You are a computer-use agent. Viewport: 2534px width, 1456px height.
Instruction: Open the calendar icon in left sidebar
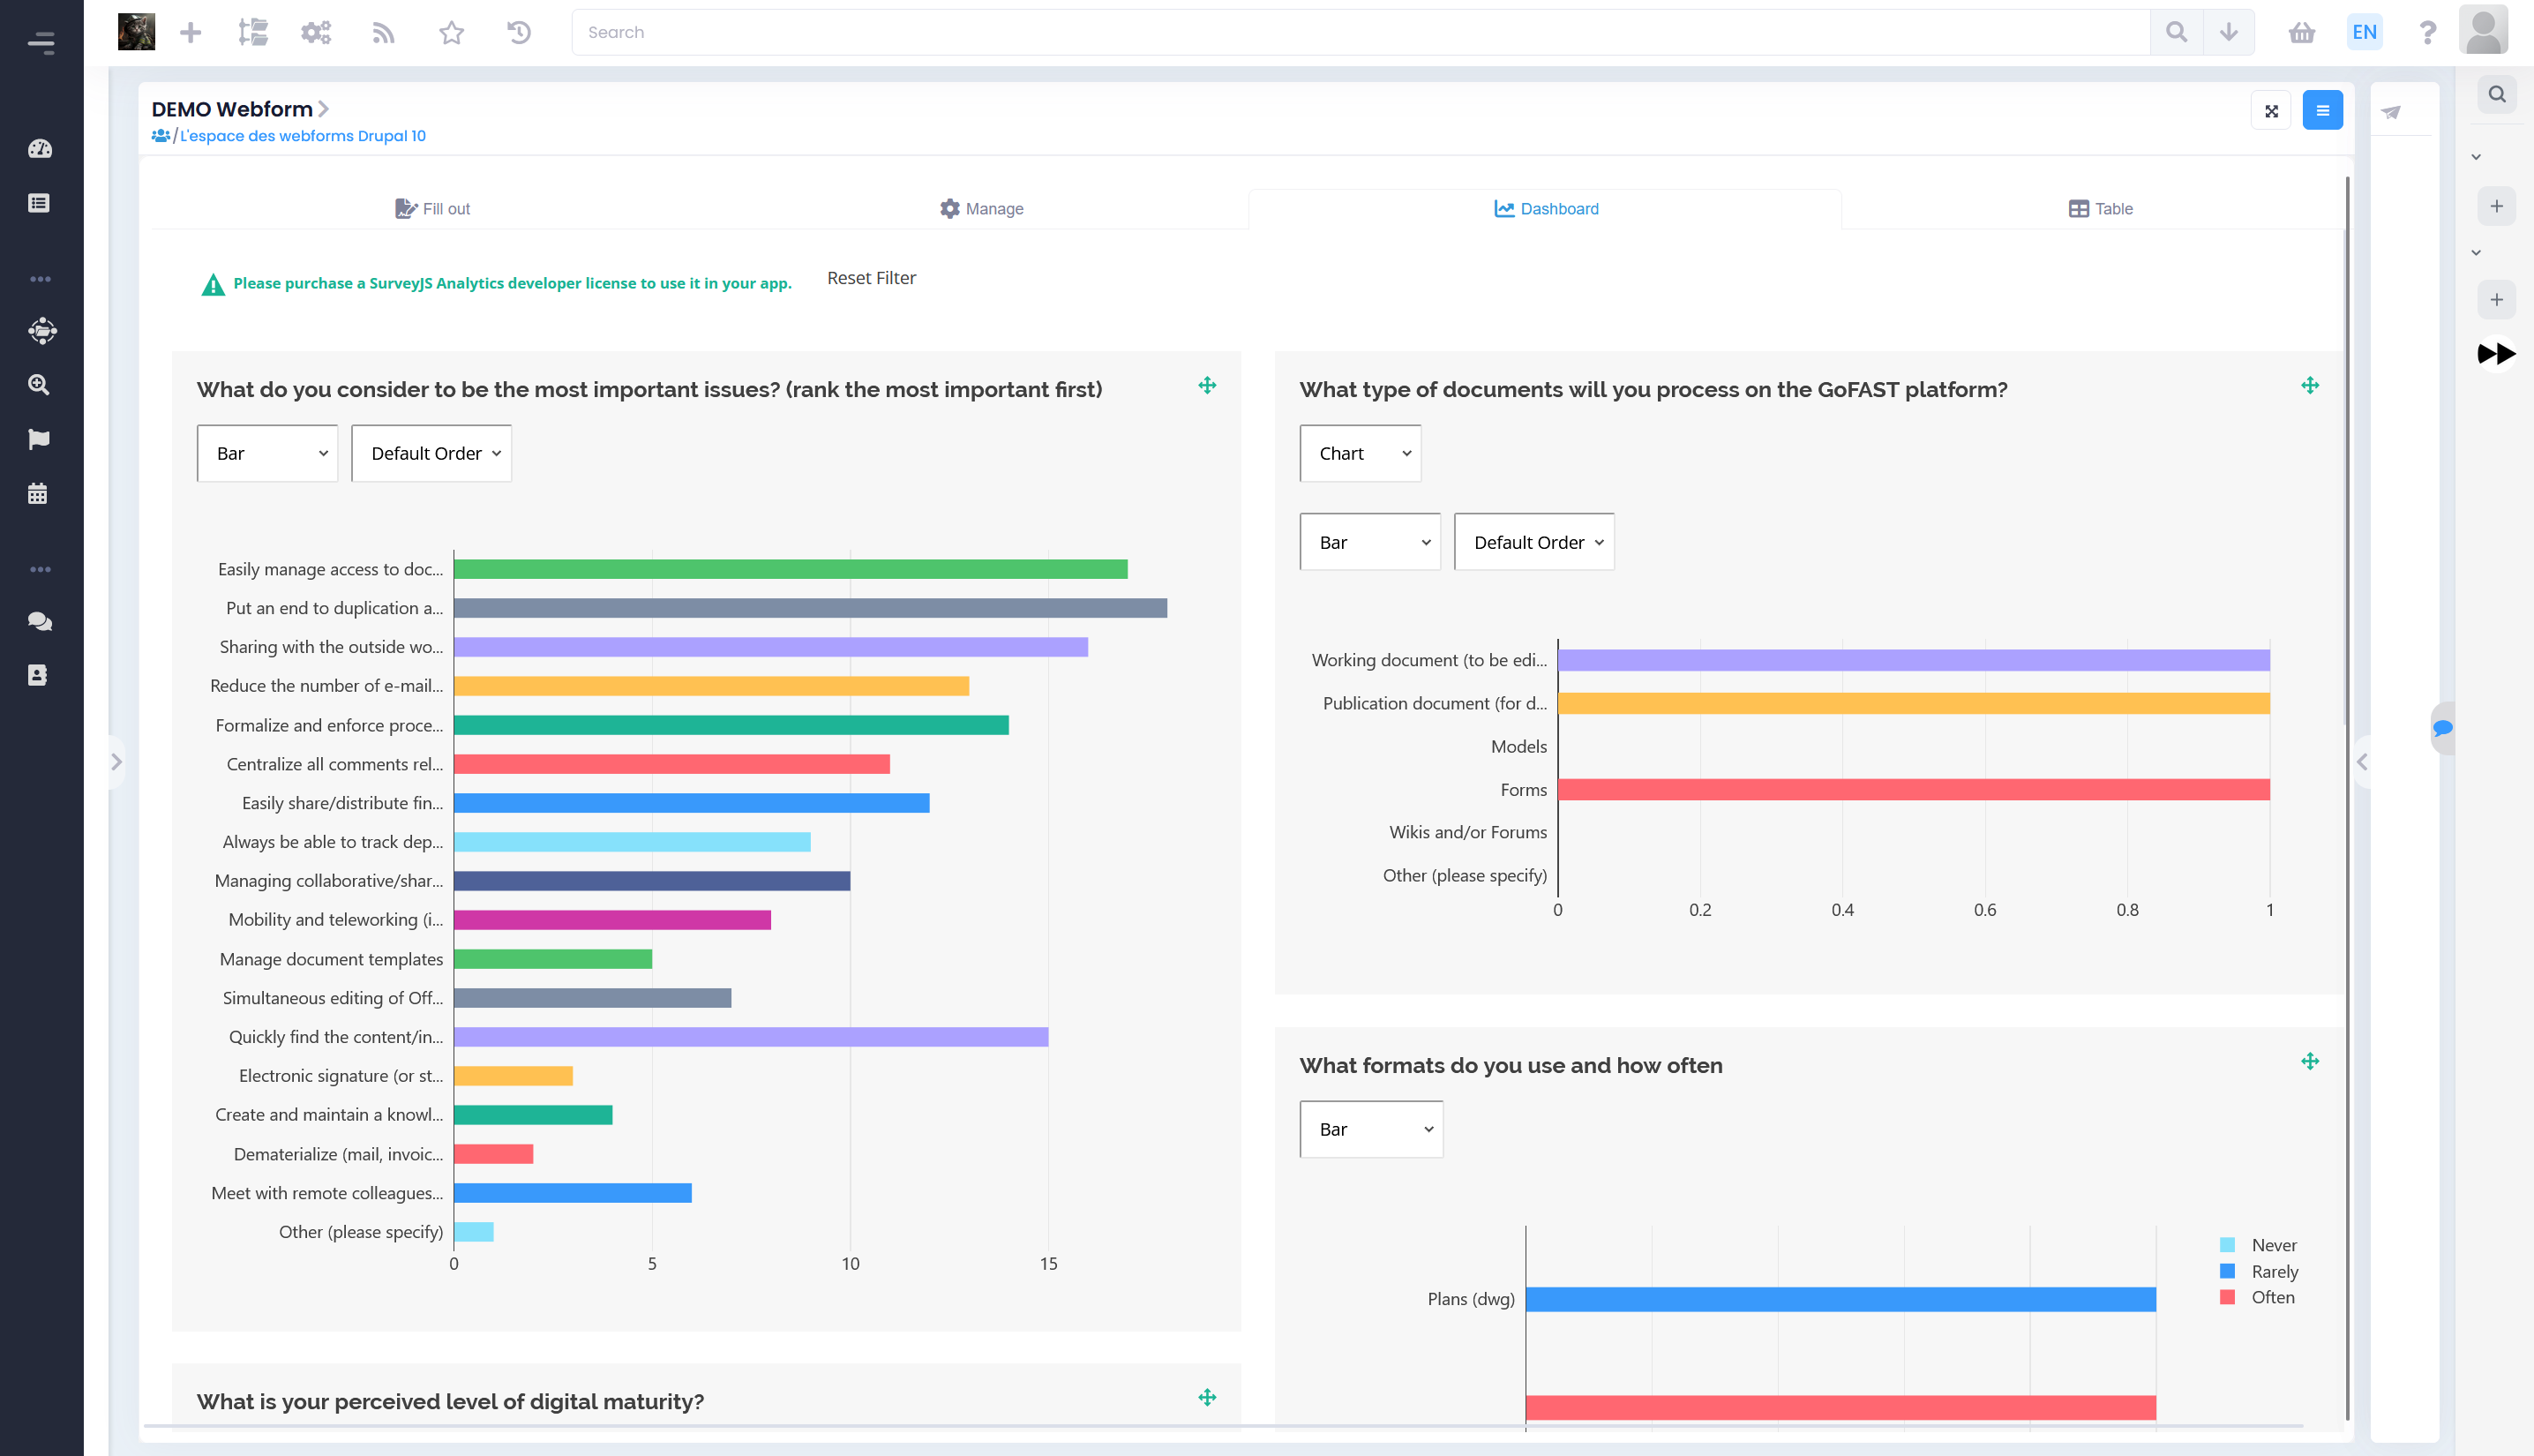click(x=38, y=493)
